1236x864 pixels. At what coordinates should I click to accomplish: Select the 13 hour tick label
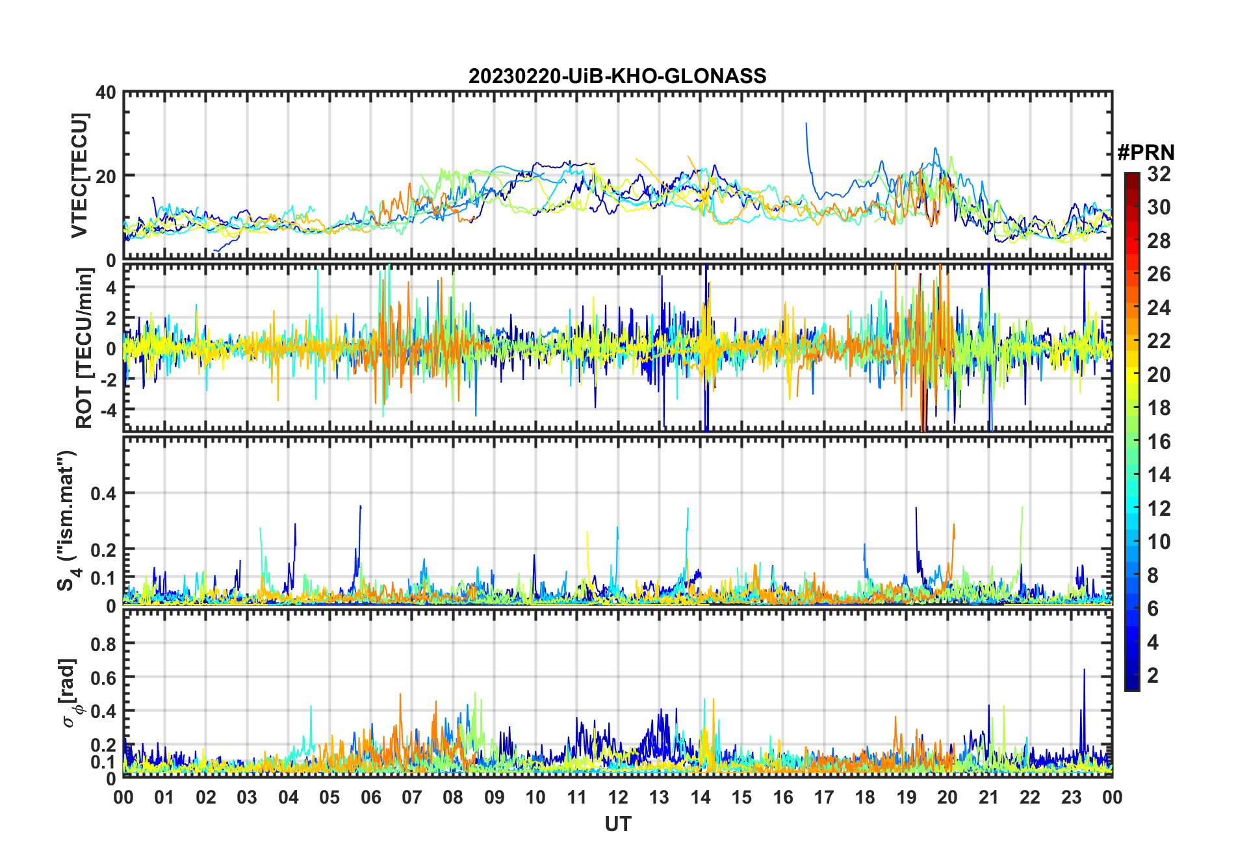(660, 797)
